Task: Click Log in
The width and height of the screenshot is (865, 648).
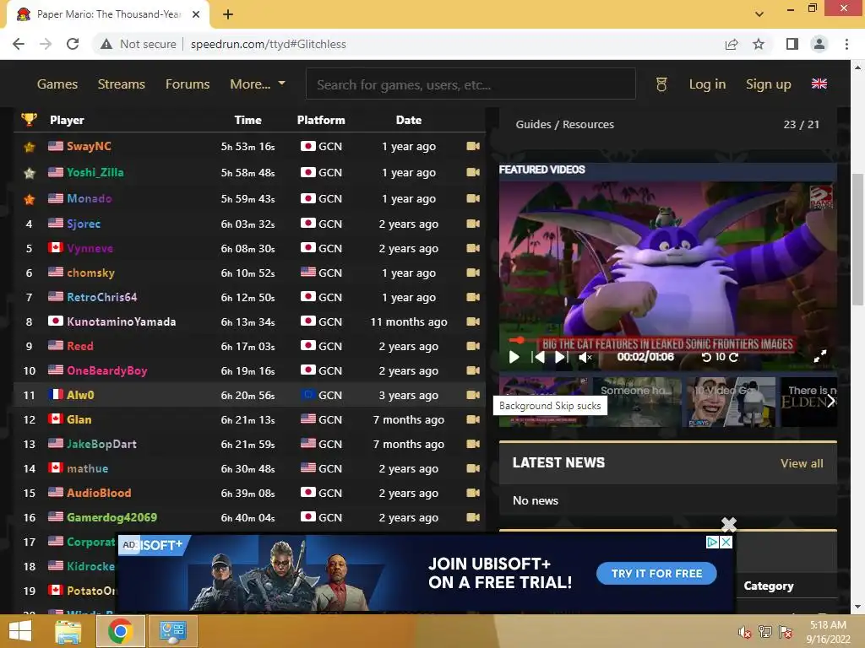Action: [x=707, y=84]
